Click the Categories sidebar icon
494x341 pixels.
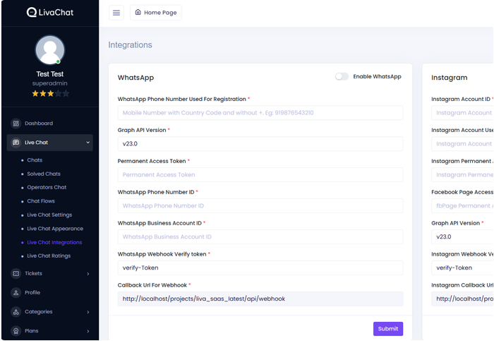click(16, 311)
